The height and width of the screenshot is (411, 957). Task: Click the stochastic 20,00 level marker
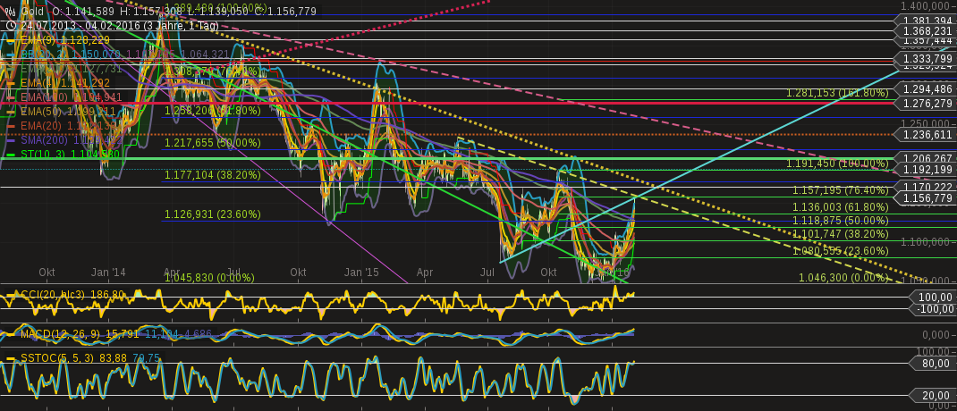coord(931,395)
